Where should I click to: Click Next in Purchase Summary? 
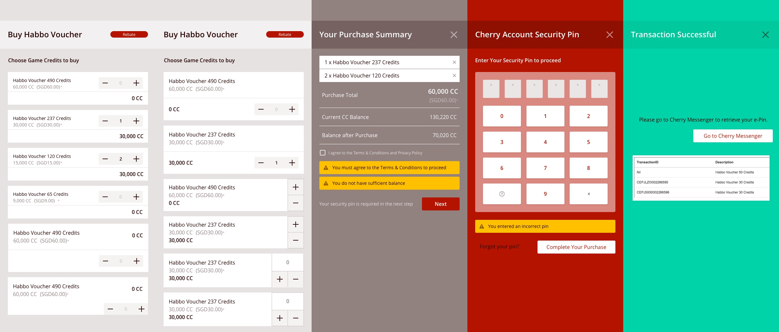(x=440, y=204)
